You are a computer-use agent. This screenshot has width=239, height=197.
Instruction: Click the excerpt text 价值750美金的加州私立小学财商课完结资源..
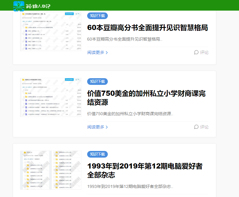pos(130,114)
